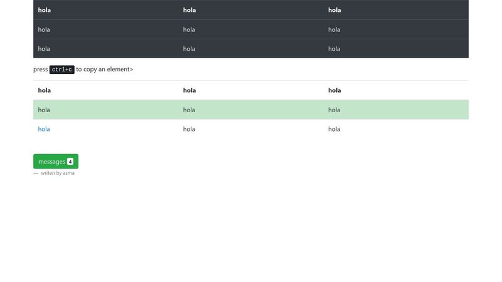Click first cell in dark table's bottom row

pos(44,49)
